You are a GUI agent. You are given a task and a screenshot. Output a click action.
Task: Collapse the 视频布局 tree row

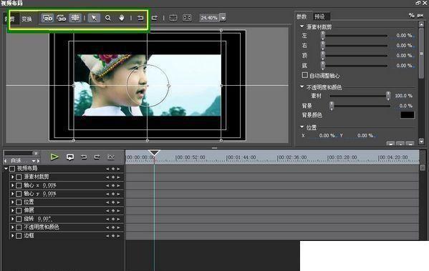(x=6, y=169)
